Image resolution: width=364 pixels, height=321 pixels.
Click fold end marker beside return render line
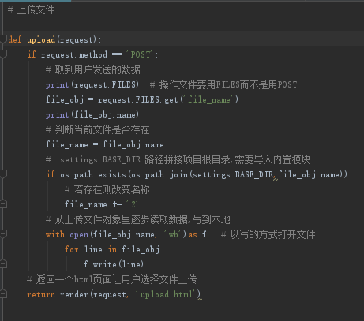3,294
